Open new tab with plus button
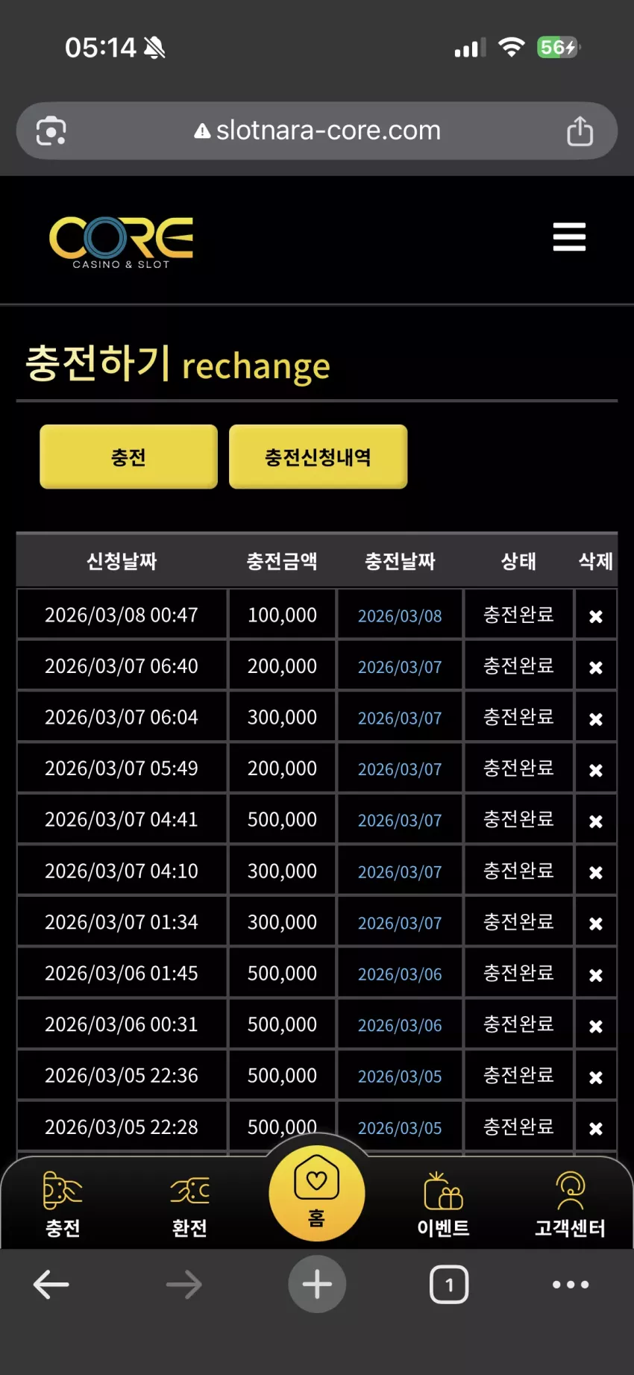This screenshot has height=1375, width=634. tap(317, 1284)
